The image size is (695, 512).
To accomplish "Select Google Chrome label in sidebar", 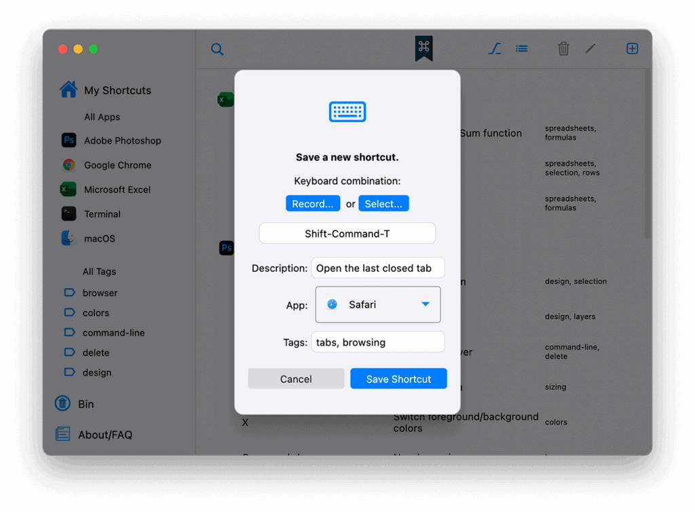I will 118,165.
